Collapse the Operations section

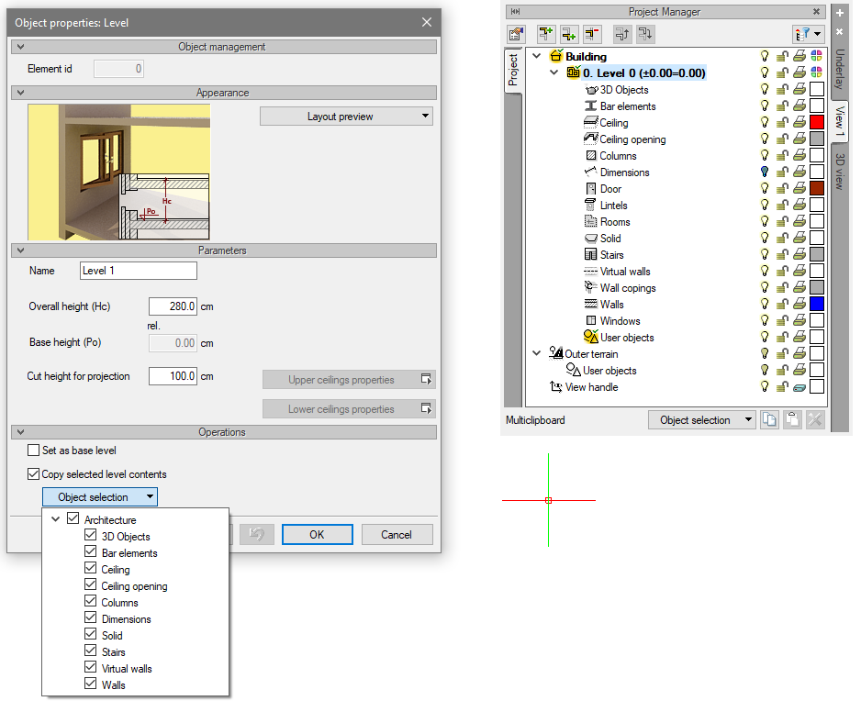coord(20,431)
